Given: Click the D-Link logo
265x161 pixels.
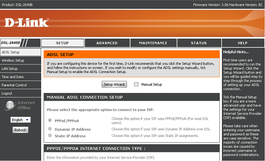Looking at the screenshot, I should 27,22.
